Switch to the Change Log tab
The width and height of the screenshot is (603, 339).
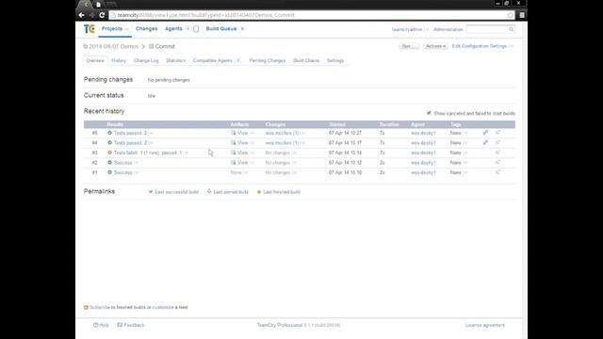coord(146,60)
